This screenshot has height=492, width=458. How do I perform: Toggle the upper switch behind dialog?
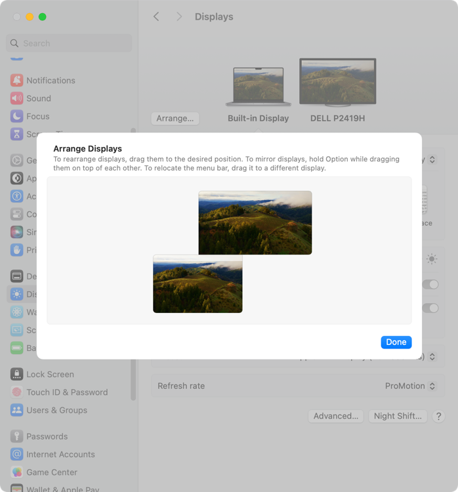[430, 284]
